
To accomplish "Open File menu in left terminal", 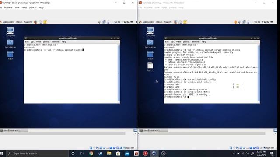I will [27, 42].
